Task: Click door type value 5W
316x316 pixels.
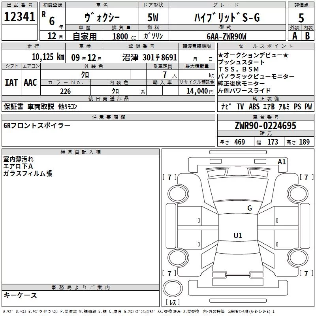Action: (153, 17)
